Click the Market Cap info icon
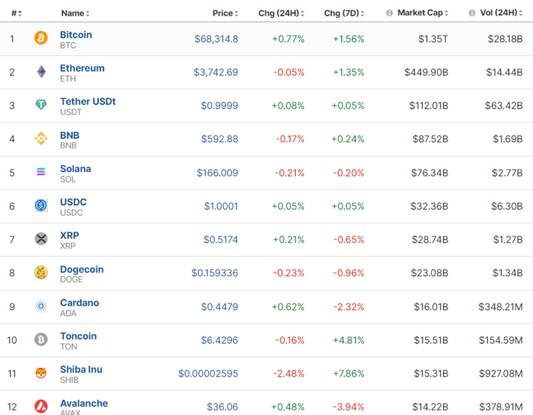The height and width of the screenshot is (415, 533). point(389,13)
